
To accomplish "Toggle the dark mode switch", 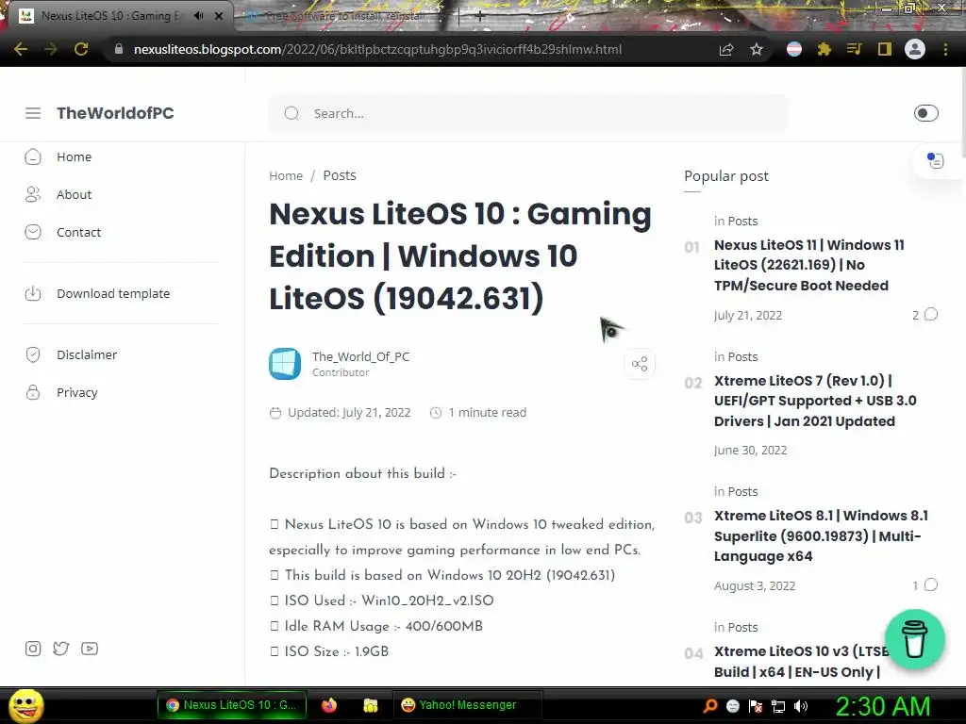I will point(926,113).
